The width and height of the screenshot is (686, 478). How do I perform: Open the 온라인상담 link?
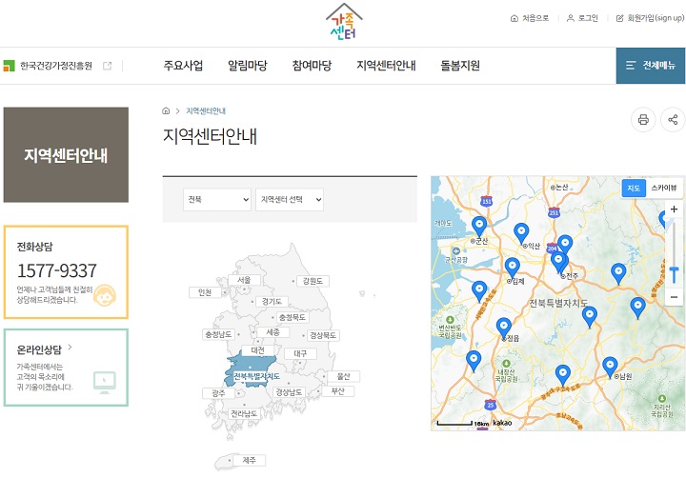[x=44, y=349]
